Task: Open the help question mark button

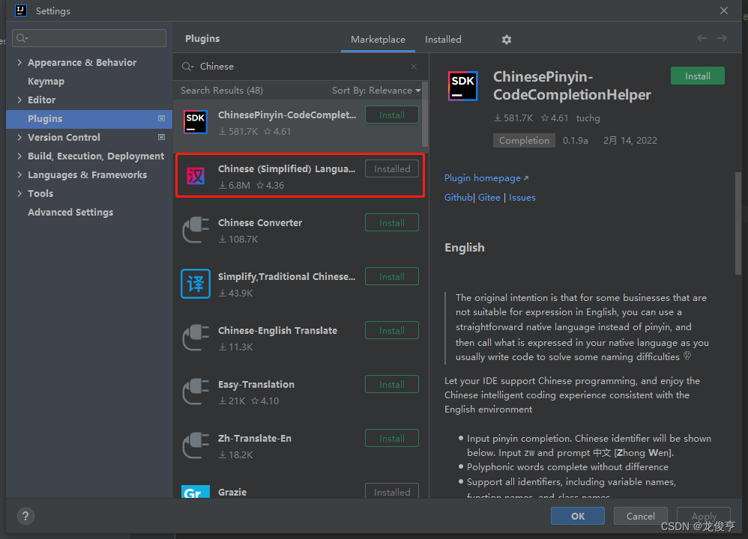Action: 25,516
